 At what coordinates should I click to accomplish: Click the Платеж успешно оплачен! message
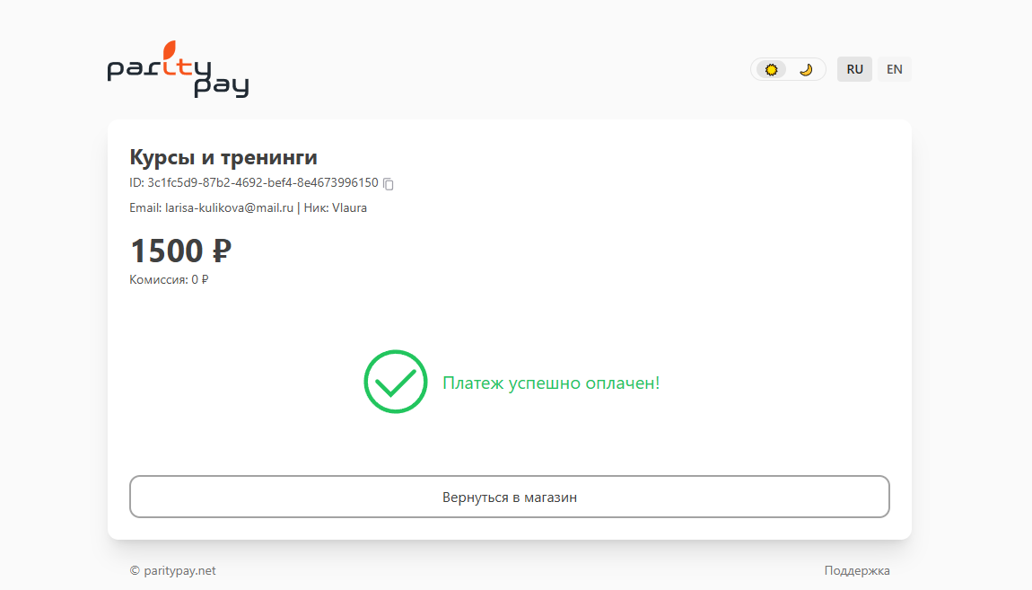[551, 383]
